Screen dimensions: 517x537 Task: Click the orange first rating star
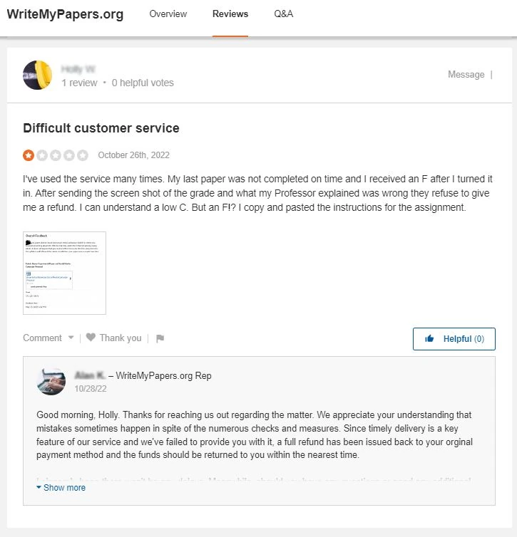[29, 155]
